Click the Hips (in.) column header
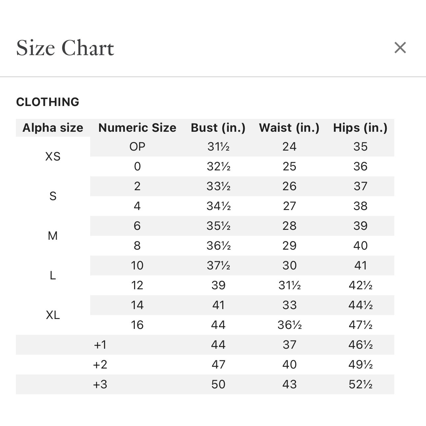The image size is (426, 426). click(x=360, y=128)
